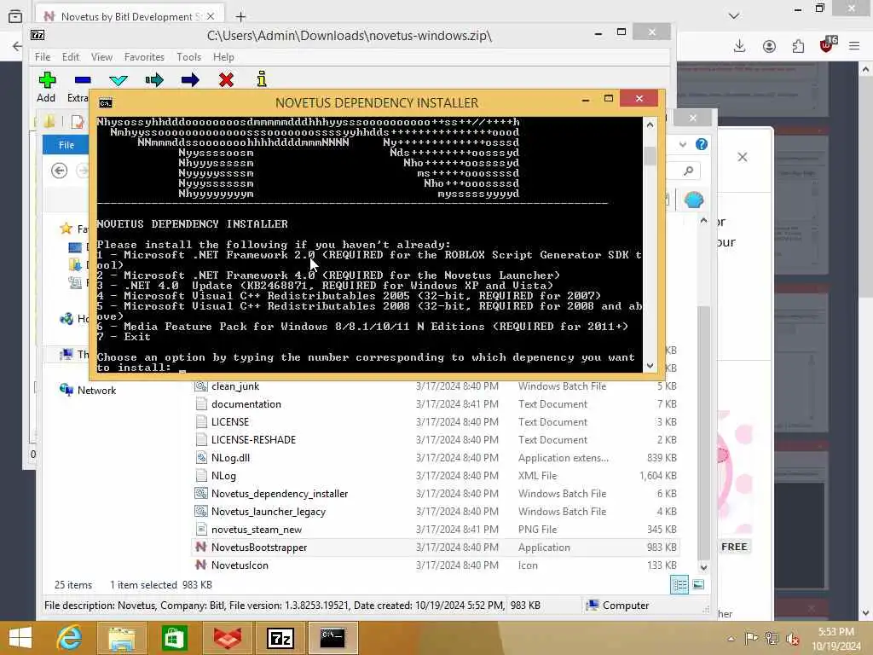
Task: Select the LICENSE-RESHADE file
Action: (x=436, y=439)
